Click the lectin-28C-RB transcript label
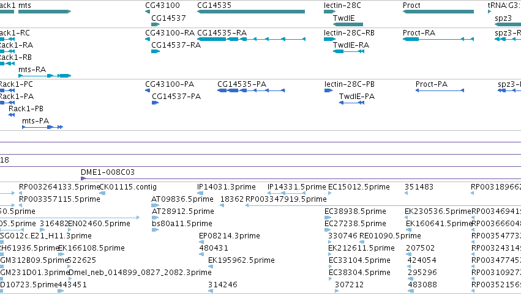Screen dimensions: 521x294 coord(349,33)
